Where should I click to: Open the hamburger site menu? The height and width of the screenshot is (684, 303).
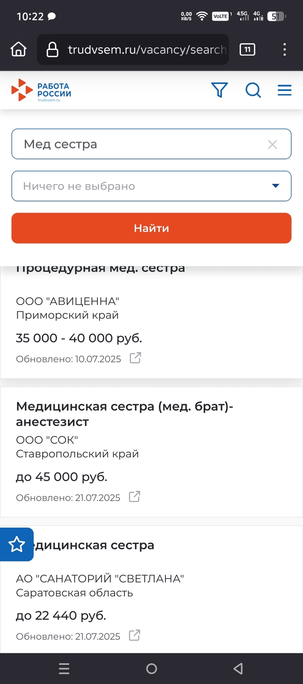point(284,90)
